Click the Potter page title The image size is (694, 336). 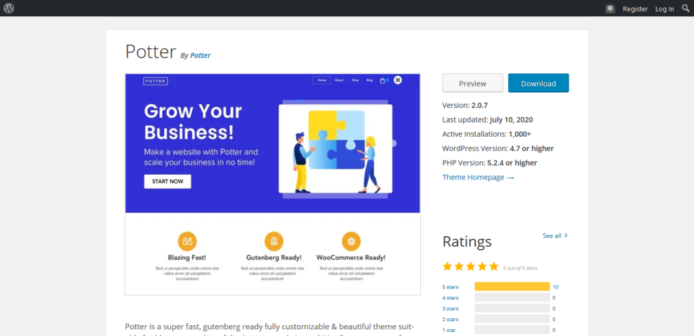[150, 51]
